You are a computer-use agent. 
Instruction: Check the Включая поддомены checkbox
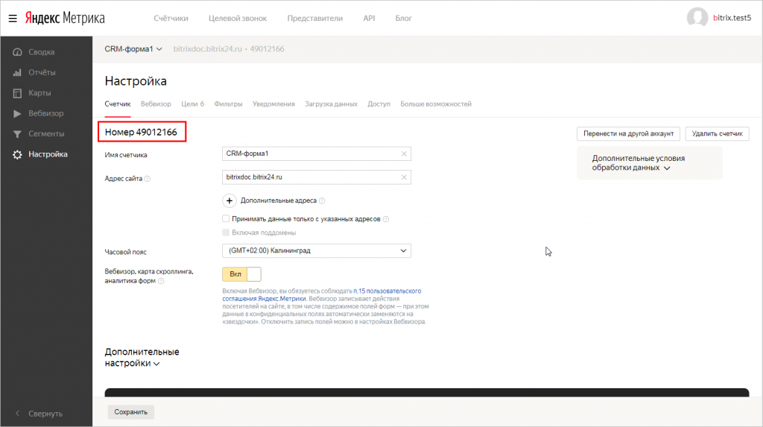(226, 233)
